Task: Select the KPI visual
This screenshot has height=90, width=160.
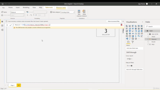Action: click(x=142, y=33)
